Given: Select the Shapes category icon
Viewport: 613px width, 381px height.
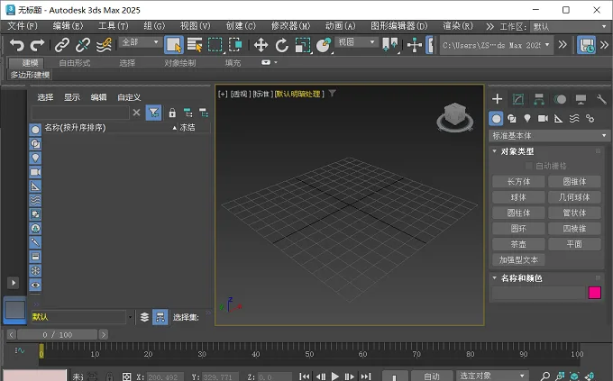Looking at the screenshot, I should [512, 118].
